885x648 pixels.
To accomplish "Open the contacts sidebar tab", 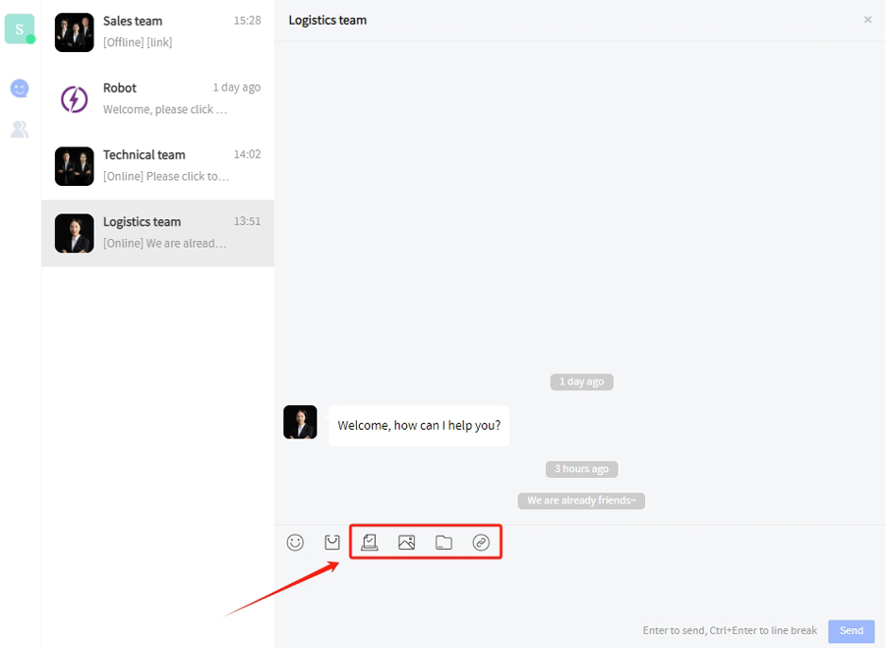I will 20,129.
